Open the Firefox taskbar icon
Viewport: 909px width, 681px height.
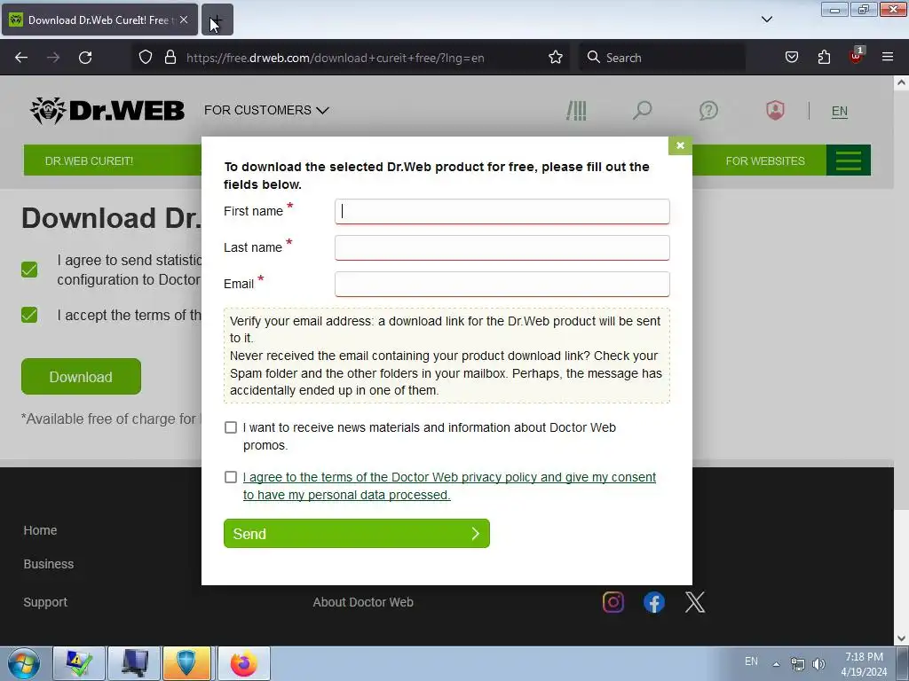click(x=243, y=663)
